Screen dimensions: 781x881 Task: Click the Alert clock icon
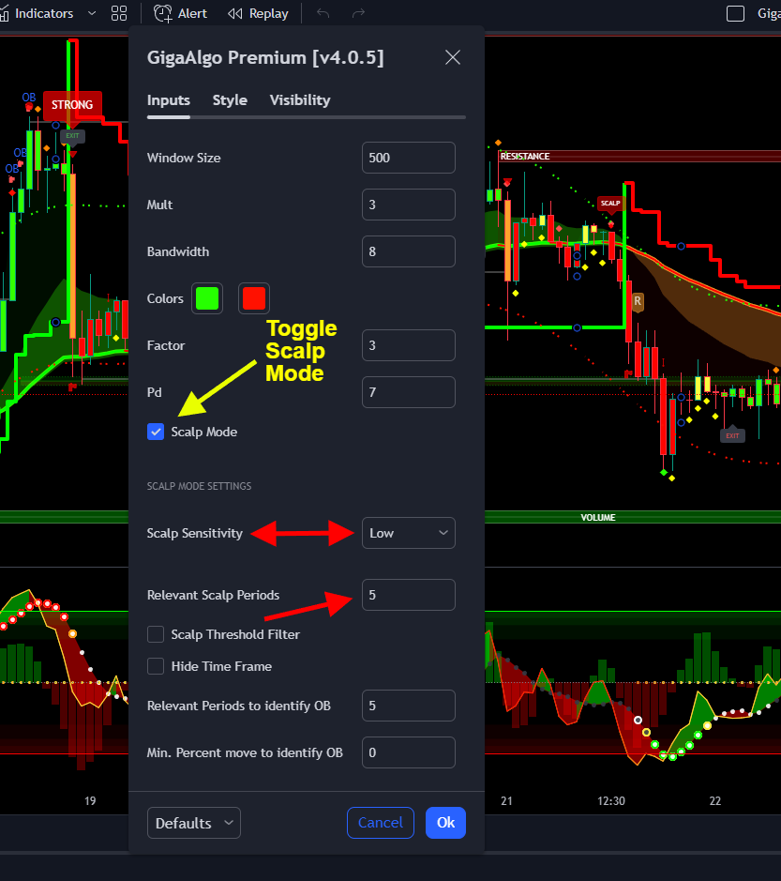click(163, 13)
